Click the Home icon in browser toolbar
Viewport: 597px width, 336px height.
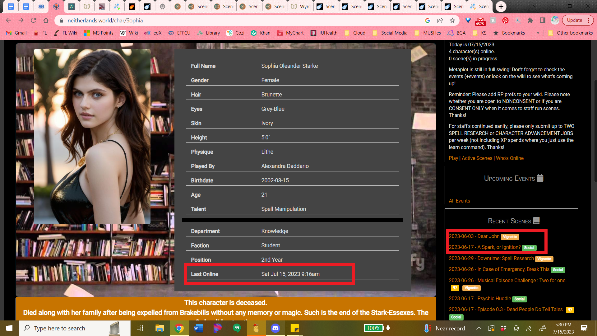click(46, 21)
